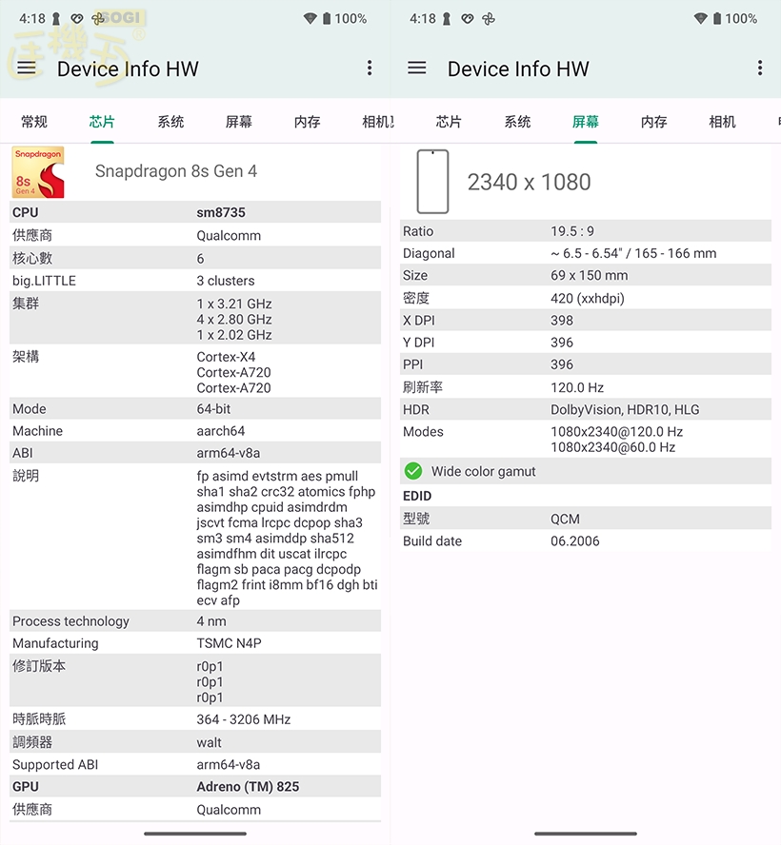This screenshot has width=781, height=845.
Task: Tap X DPI value 398
Action: (x=562, y=321)
